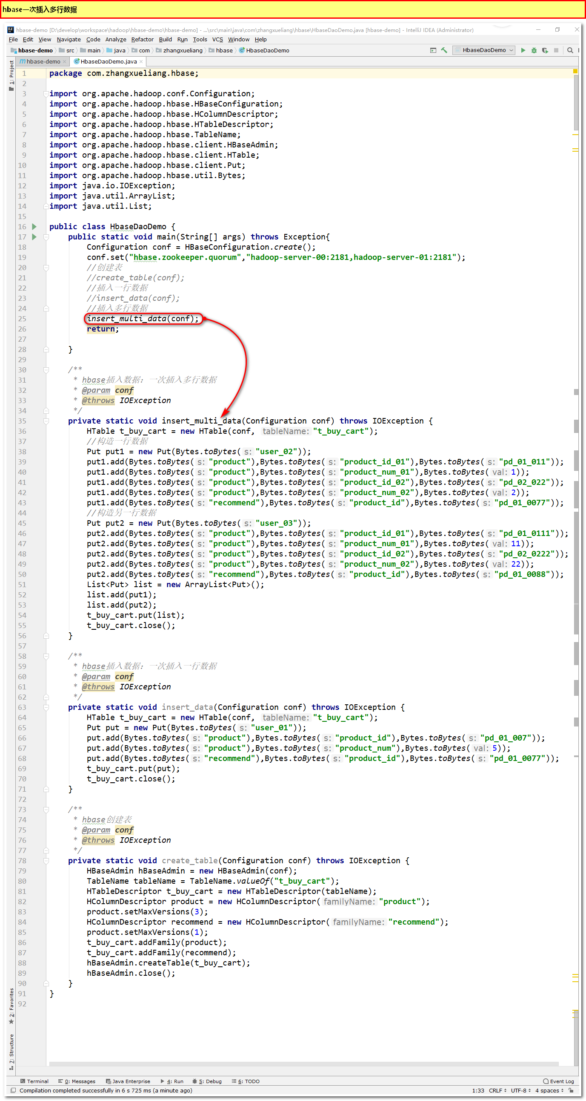
Task: Click HbaseDaoDemo class in navigation bar
Action: click(264, 50)
